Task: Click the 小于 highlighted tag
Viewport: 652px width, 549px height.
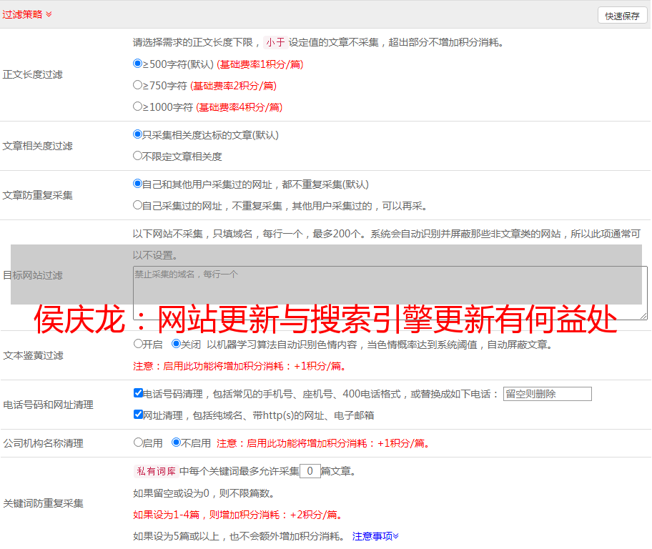Action: tap(275, 42)
